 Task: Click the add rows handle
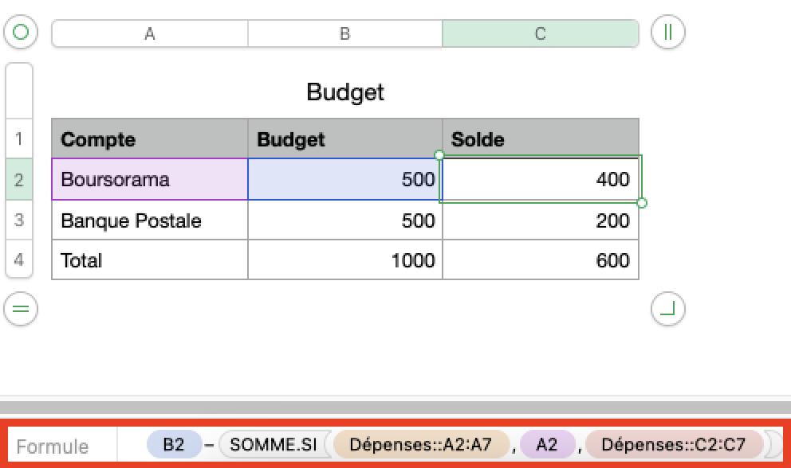[22, 308]
